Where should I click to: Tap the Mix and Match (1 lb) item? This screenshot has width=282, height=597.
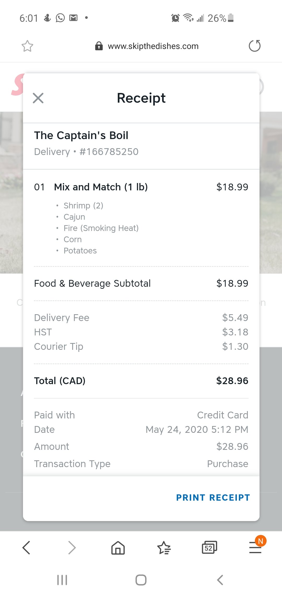(x=101, y=187)
